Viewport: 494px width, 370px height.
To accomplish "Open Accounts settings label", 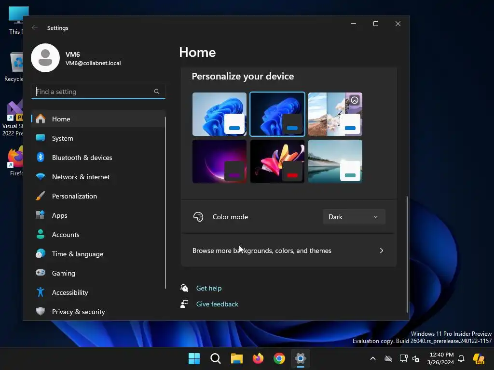I will tap(66, 235).
